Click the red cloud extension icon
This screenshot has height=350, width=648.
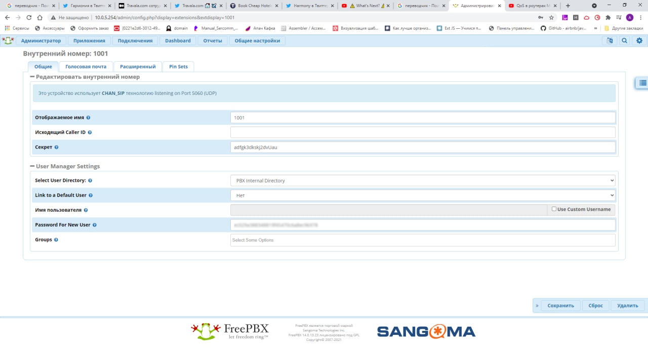pyautogui.click(x=587, y=17)
